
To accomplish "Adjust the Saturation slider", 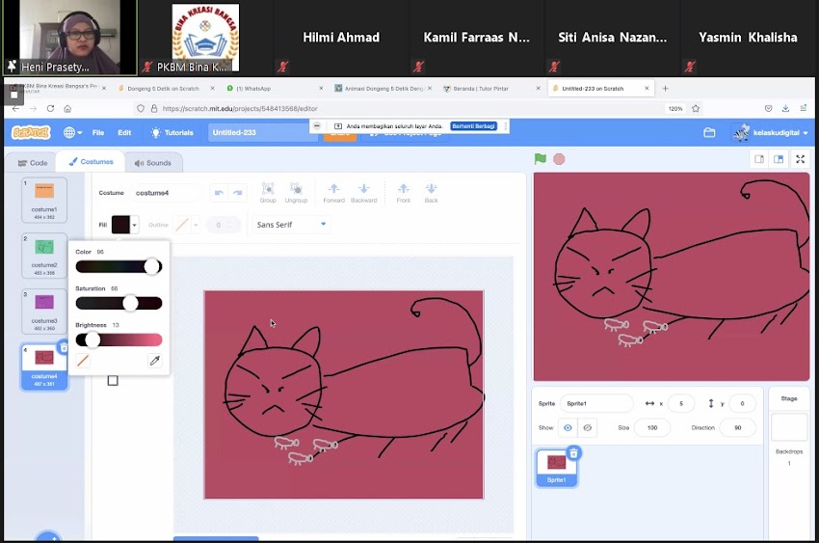I will coord(119,303).
